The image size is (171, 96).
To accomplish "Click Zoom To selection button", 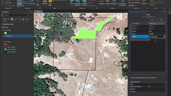I will [x=92, y=5].
